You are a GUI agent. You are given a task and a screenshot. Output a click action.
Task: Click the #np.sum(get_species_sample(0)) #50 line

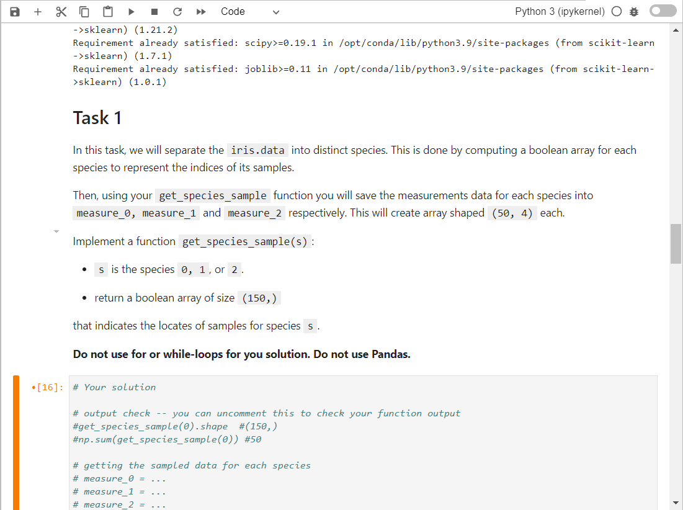point(167,439)
